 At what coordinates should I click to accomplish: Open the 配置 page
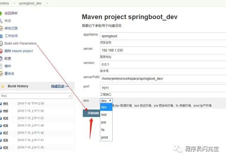point(8,59)
